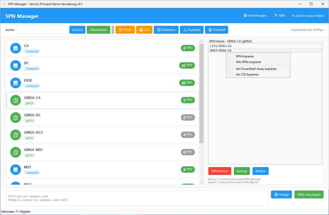Open Hilfe with the question mark
Viewport: 329px width, 215px height.
[276, 16]
